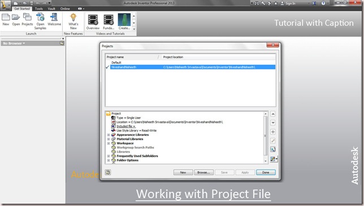Click the Inventor application menu button
The image size is (364, 206).
pos(5,5)
